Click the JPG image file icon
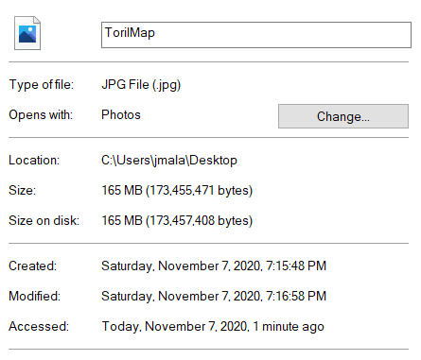Image resolution: width=421 pixels, height=360 pixels. tap(27, 33)
